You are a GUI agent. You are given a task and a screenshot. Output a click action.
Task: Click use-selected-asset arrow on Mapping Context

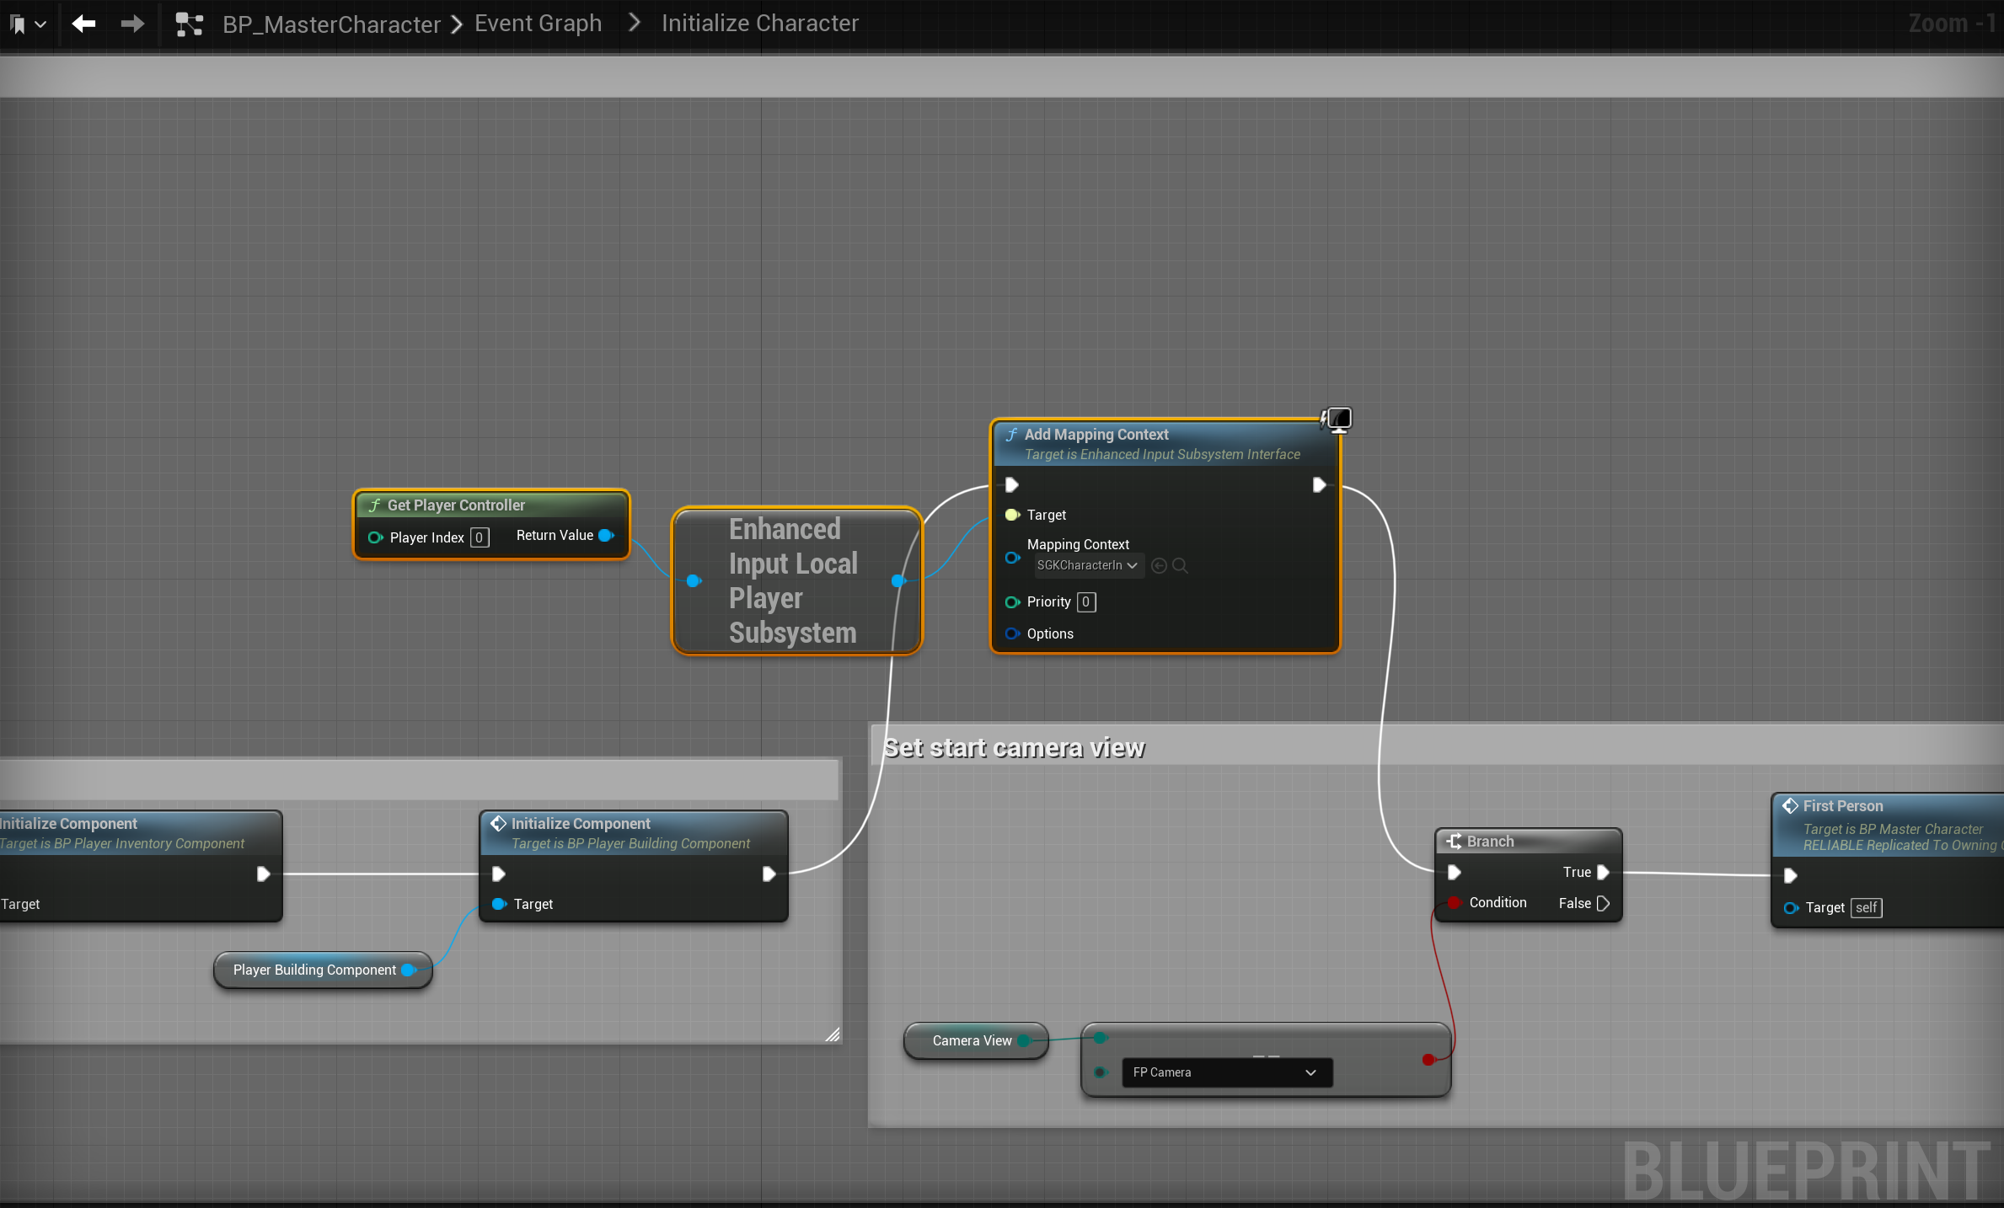coord(1159,566)
